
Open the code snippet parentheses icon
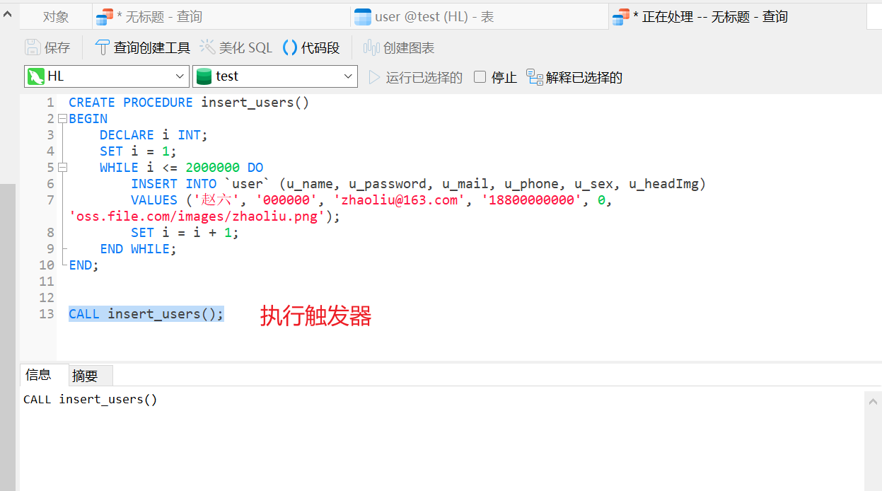tap(290, 47)
